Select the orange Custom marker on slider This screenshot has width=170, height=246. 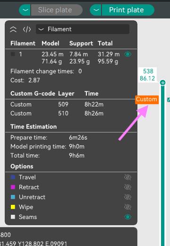(x=147, y=99)
